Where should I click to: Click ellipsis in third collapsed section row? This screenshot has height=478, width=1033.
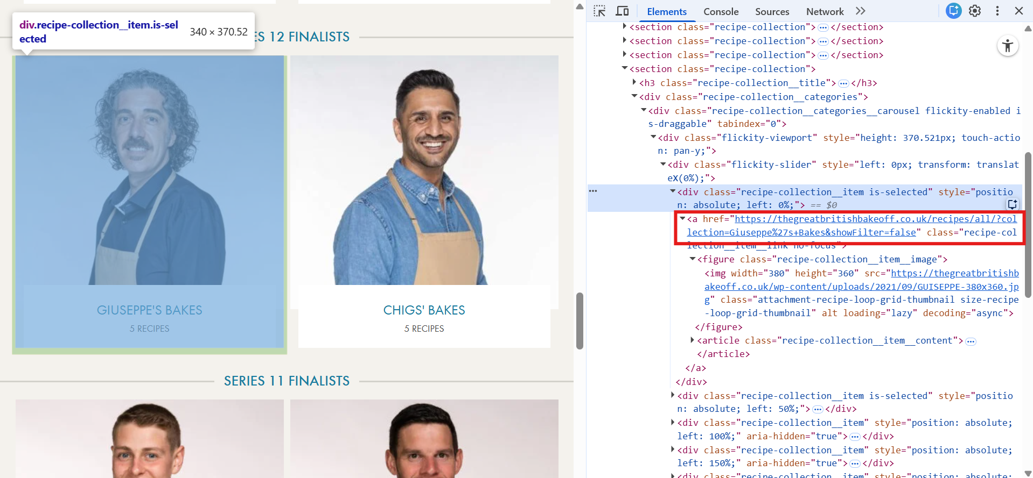pos(823,55)
